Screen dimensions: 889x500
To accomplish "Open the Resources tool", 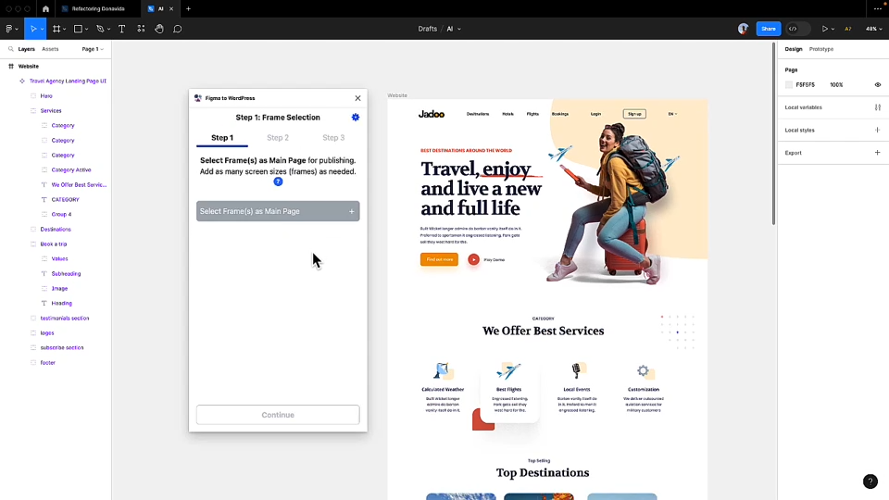I will pos(141,29).
